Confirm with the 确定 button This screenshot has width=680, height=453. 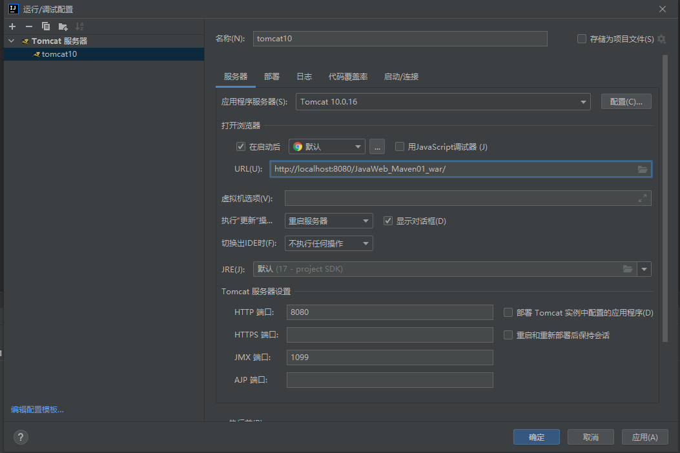537,437
